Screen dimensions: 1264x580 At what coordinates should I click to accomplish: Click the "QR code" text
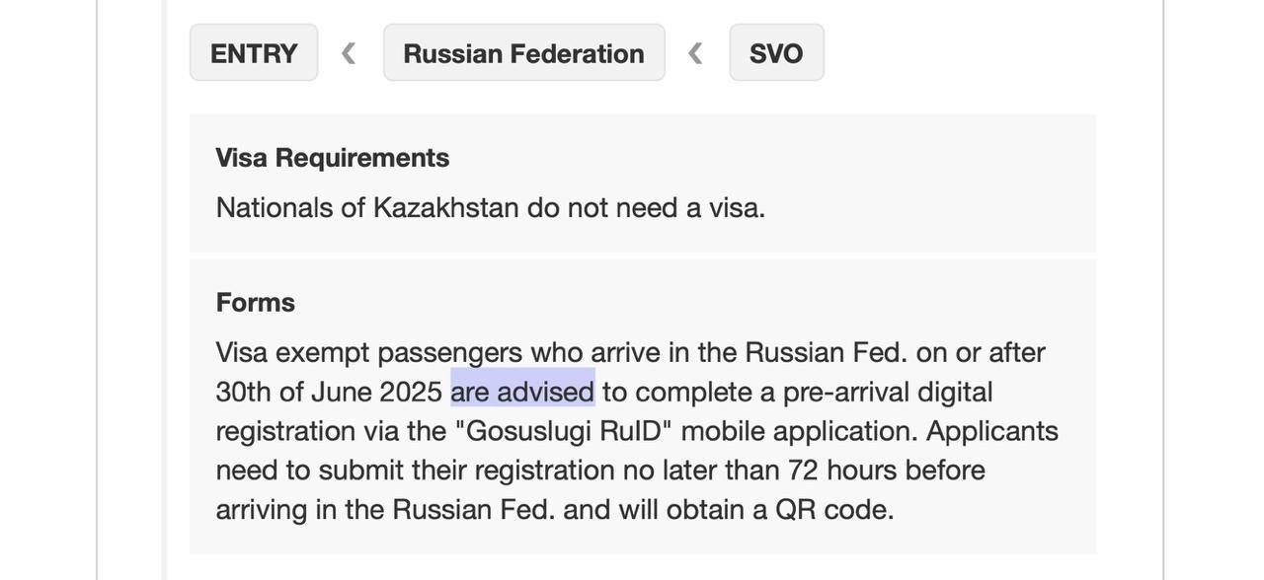pos(834,510)
